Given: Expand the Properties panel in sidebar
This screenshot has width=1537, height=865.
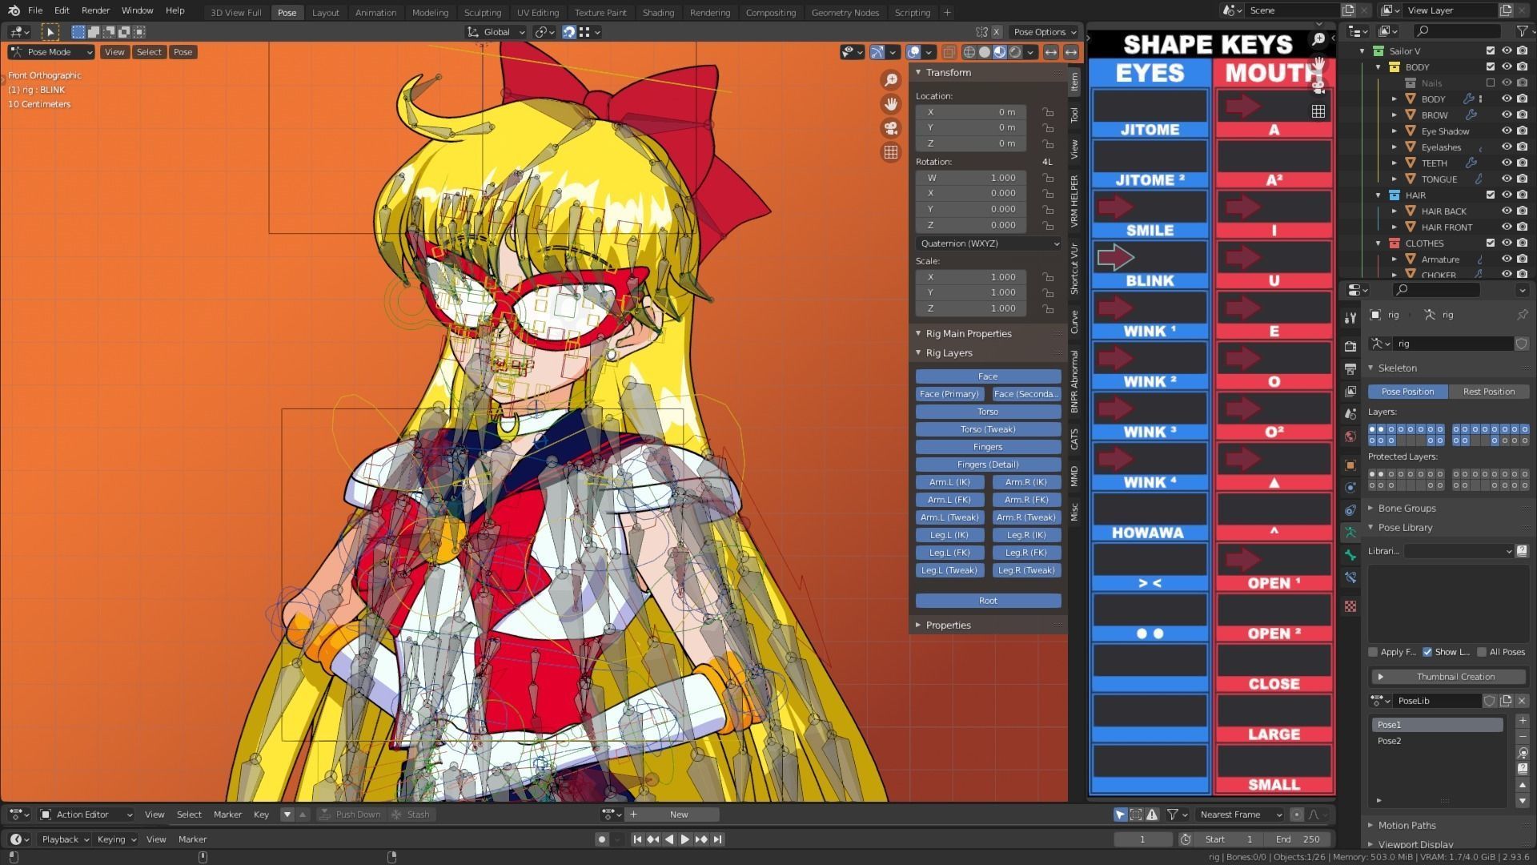Looking at the screenshot, I should (918, 625).
